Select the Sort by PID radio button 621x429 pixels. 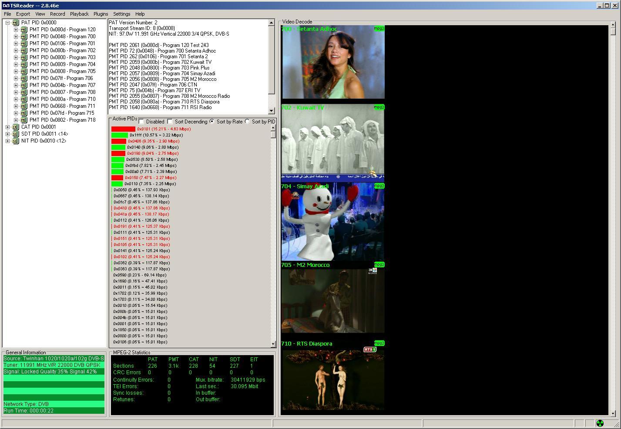click(x=247, y=122)
